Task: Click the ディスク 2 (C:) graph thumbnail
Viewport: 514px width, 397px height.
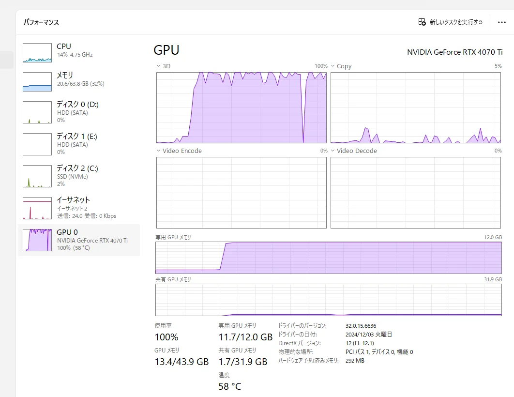Action: (37, 176)
